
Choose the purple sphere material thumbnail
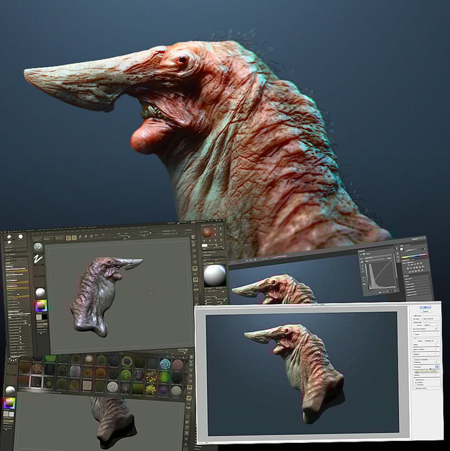pos(163,391)
